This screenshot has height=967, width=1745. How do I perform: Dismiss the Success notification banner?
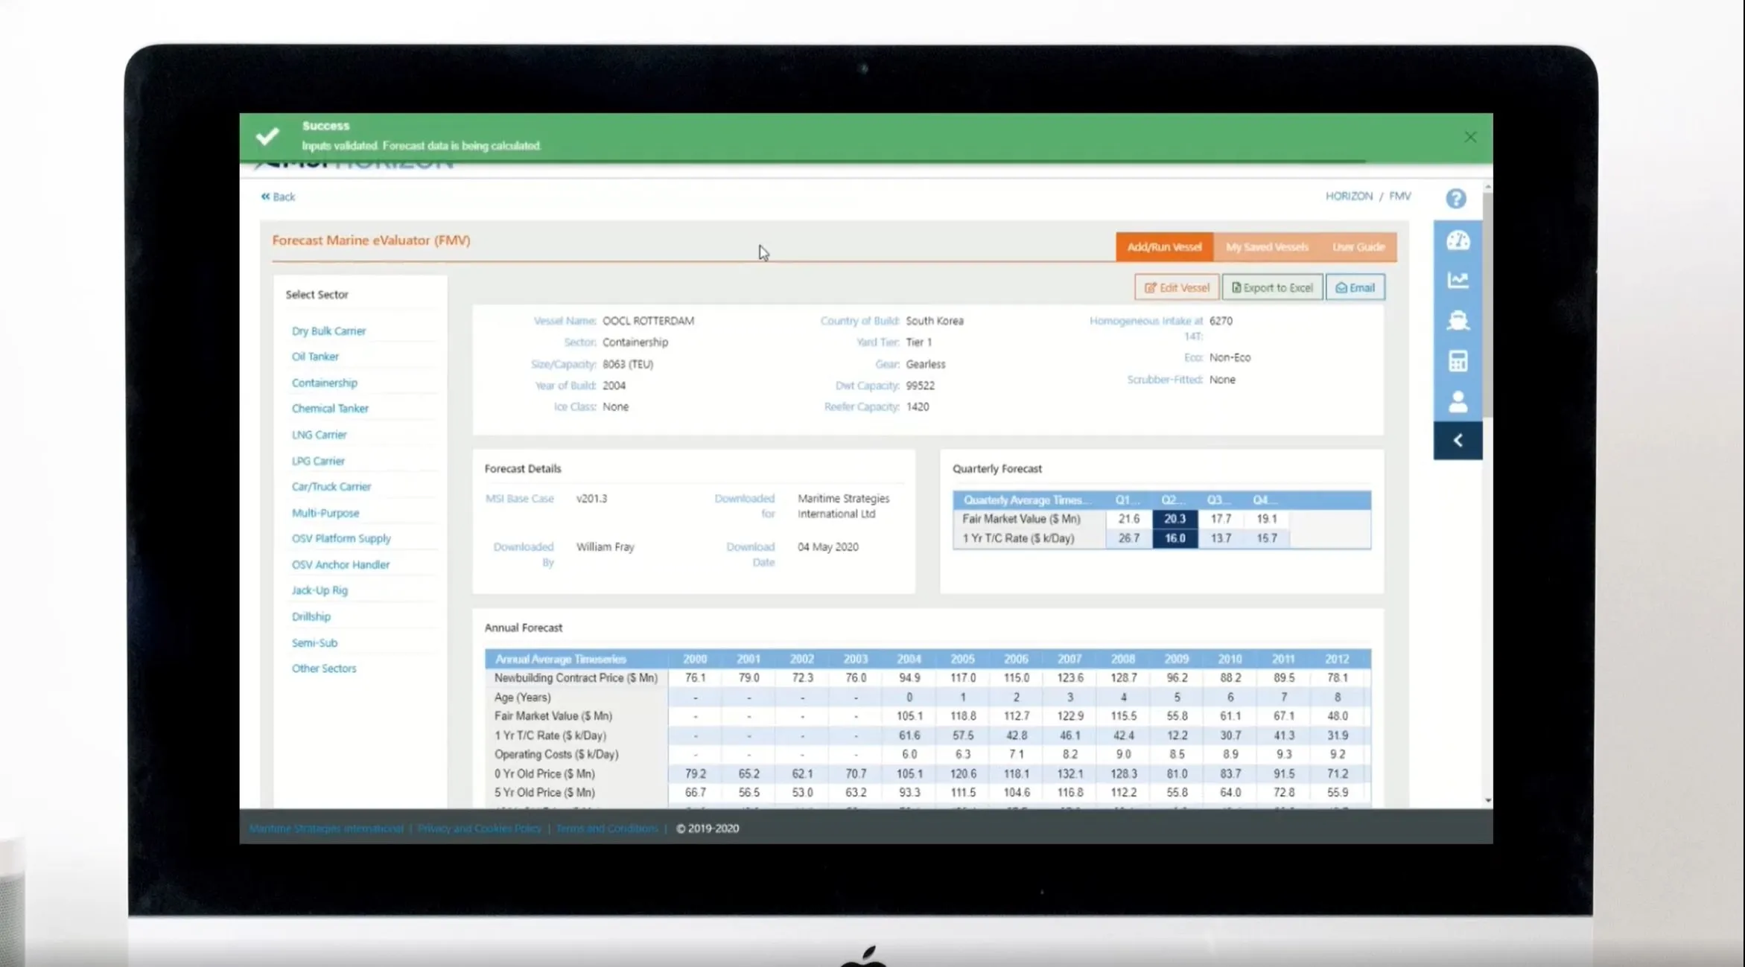pyautogui.click(x=1470, y=137)
